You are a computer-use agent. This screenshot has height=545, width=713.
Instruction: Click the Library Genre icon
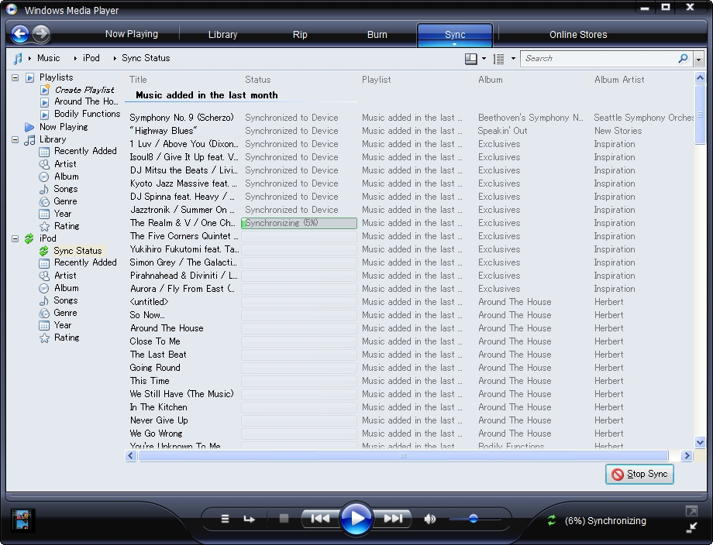pos(44,201)
